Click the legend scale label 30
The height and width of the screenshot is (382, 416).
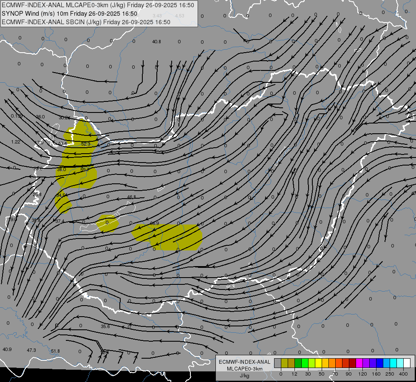308,374
